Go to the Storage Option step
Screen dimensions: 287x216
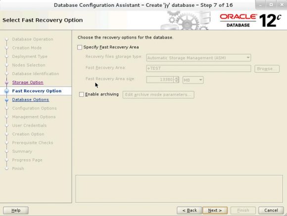click(x=28, y=83)
